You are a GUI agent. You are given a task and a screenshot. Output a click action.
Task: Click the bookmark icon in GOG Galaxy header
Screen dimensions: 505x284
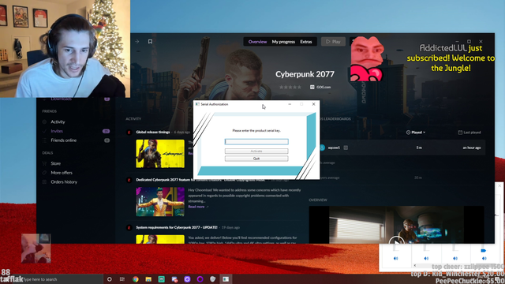point(150,42)
